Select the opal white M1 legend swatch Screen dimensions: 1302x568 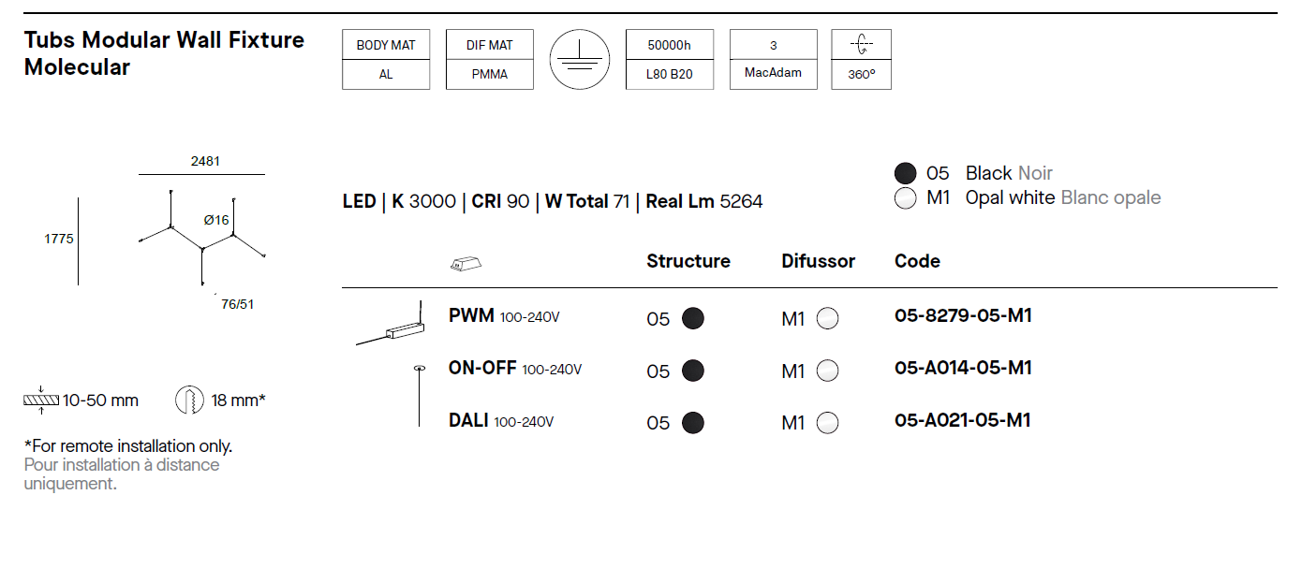[905, 198]
